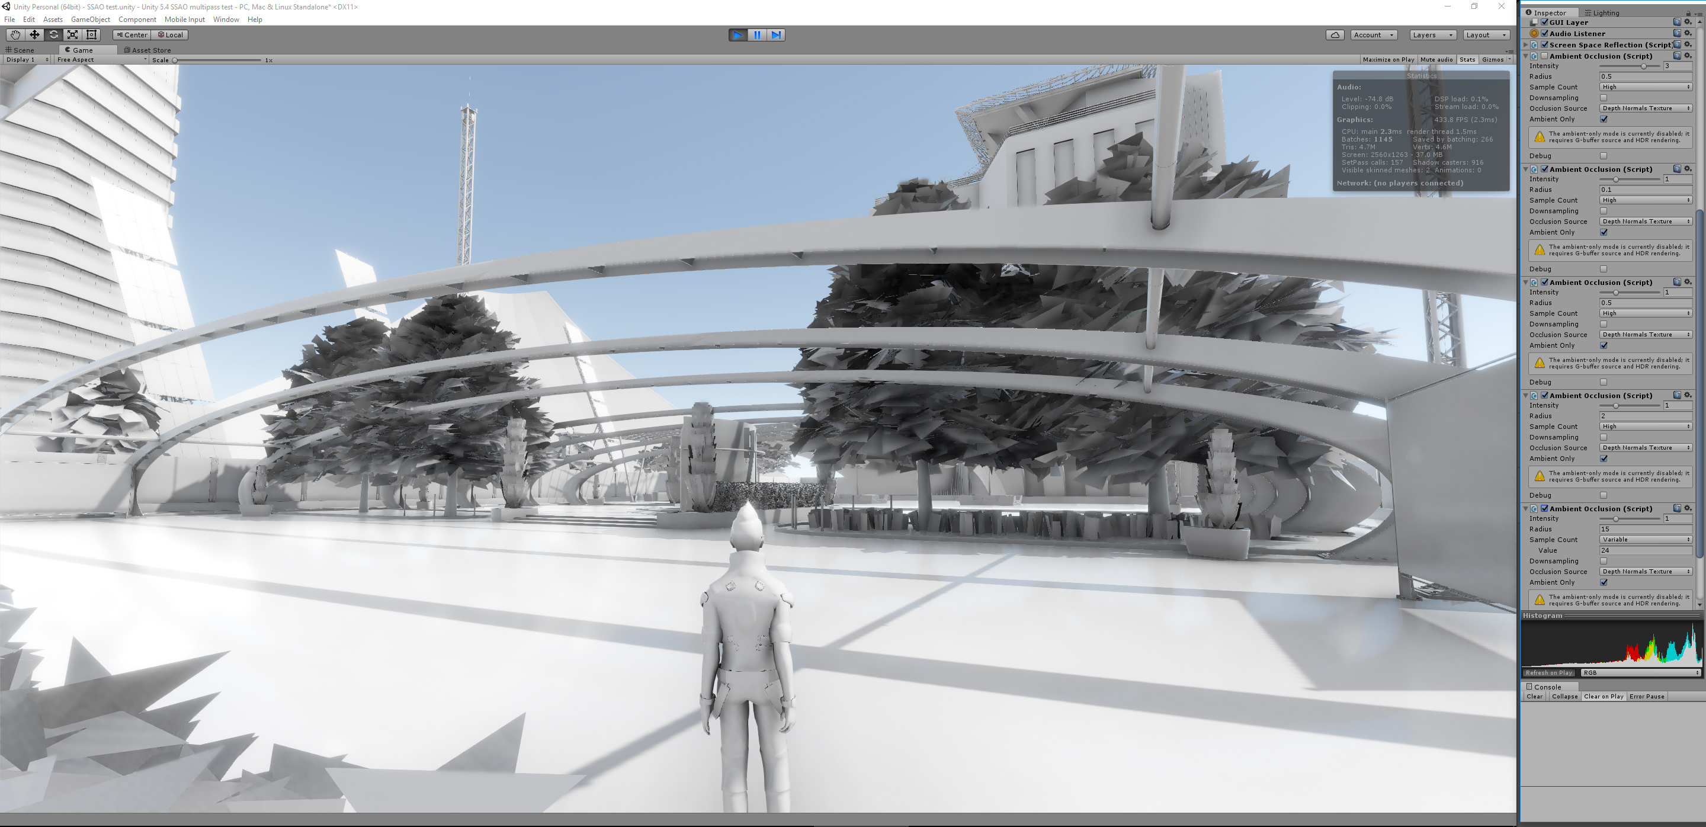Enable Downsampling on the first Ambient Occlusion
Viewport: 1706px width, 827px height.
coord(1604,97)
